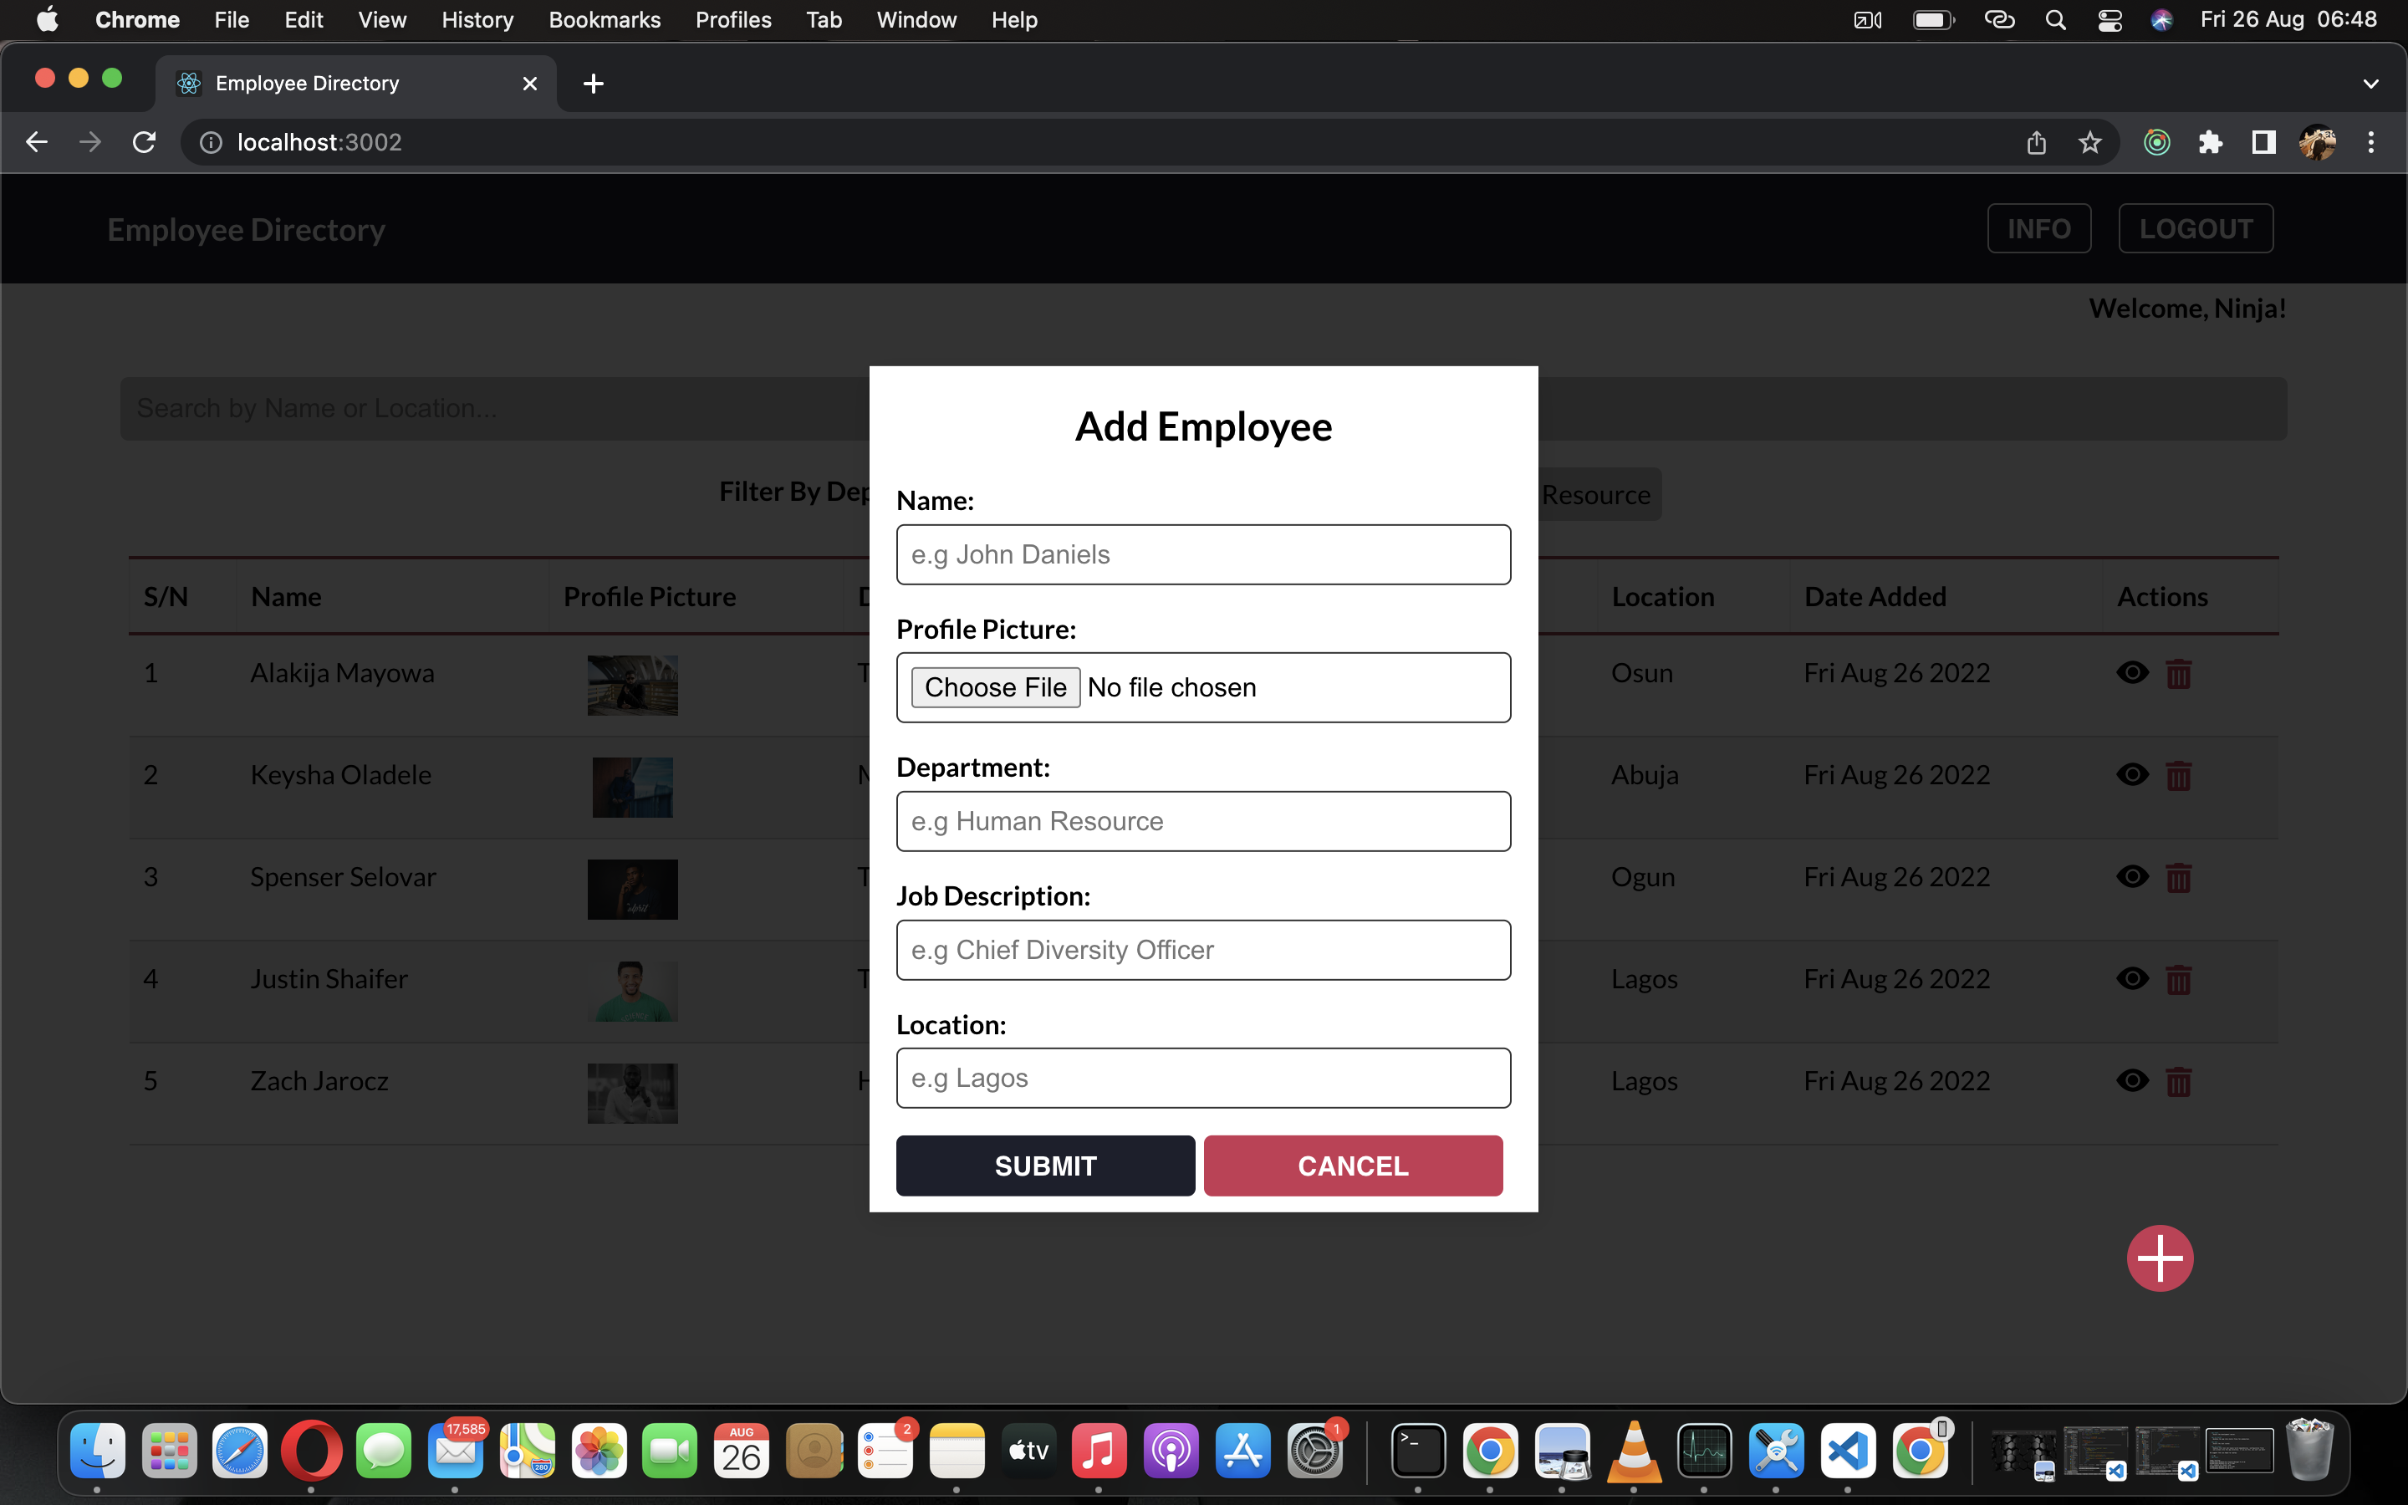Submit the Add Employee form
Viewport: 2408px width, 1505px height.
pyautogui.click(x=1045, y=1166)
